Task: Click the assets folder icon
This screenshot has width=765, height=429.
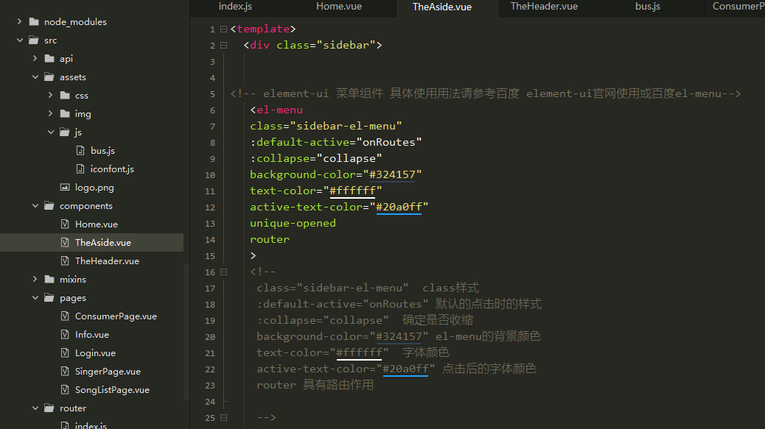Action: 49,77
